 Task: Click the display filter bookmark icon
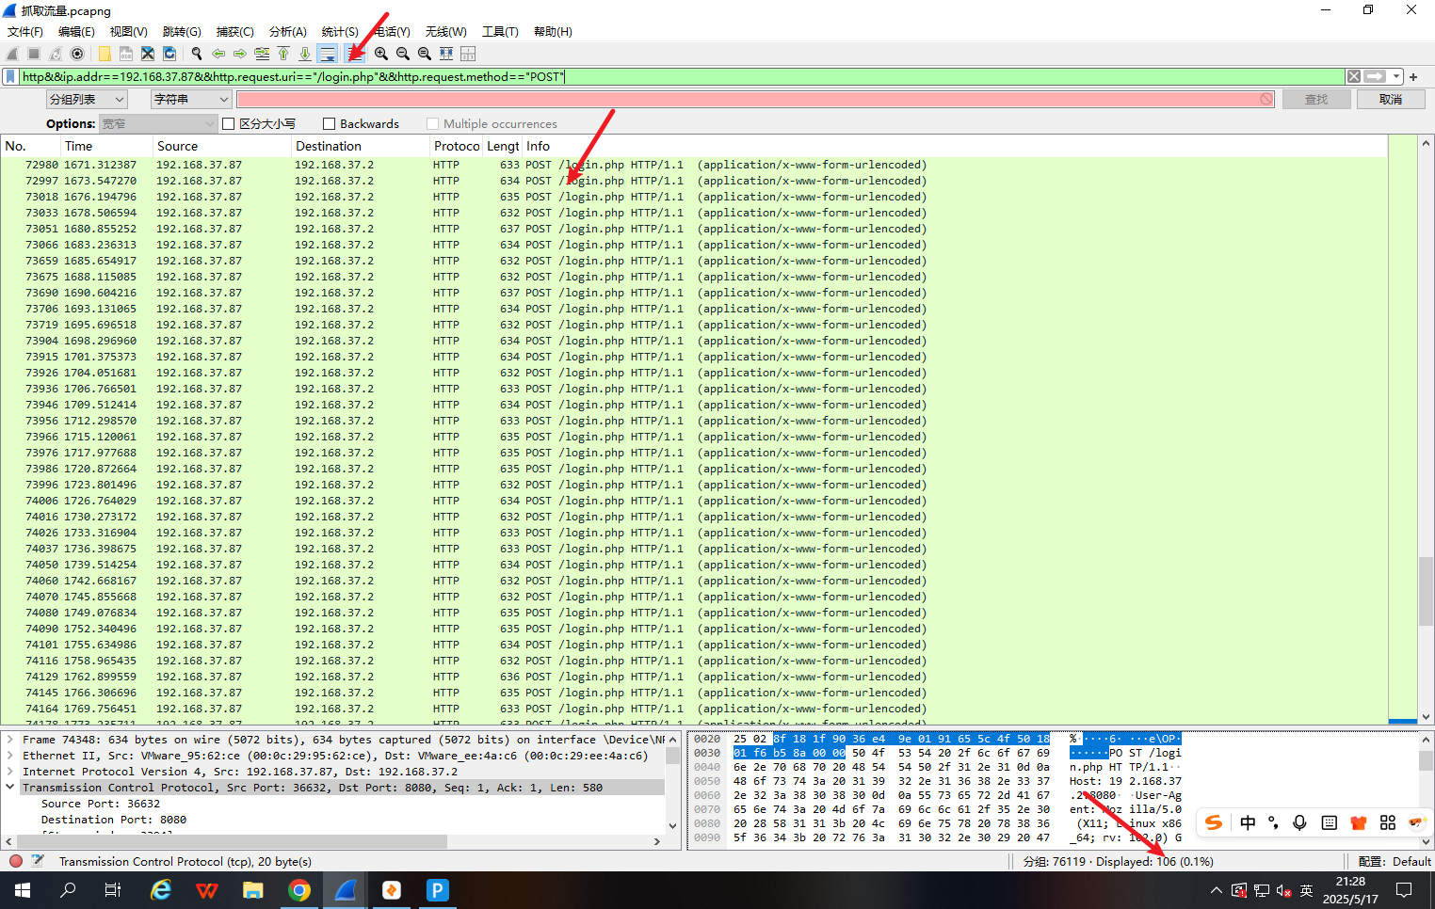coord(10,76)
